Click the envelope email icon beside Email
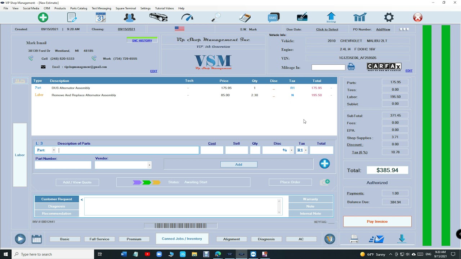This screenshot has height=259, width=461. [x=43, y=67]
